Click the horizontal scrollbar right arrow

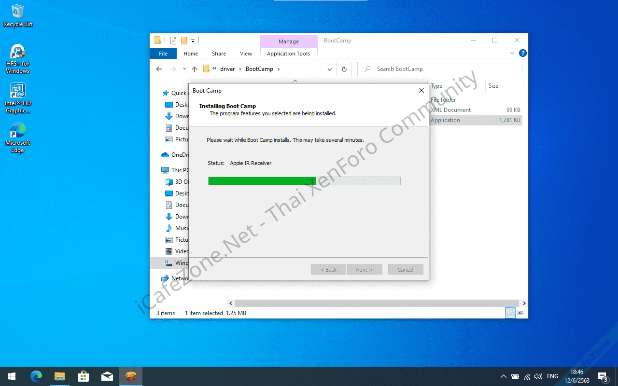524,303
